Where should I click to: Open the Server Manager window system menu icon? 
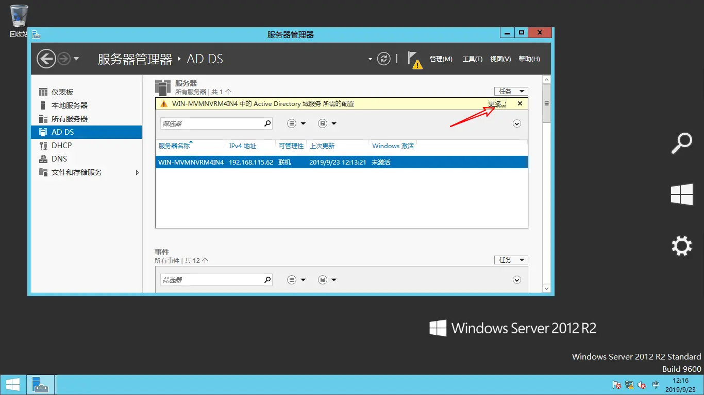click(x=36, y=34)
